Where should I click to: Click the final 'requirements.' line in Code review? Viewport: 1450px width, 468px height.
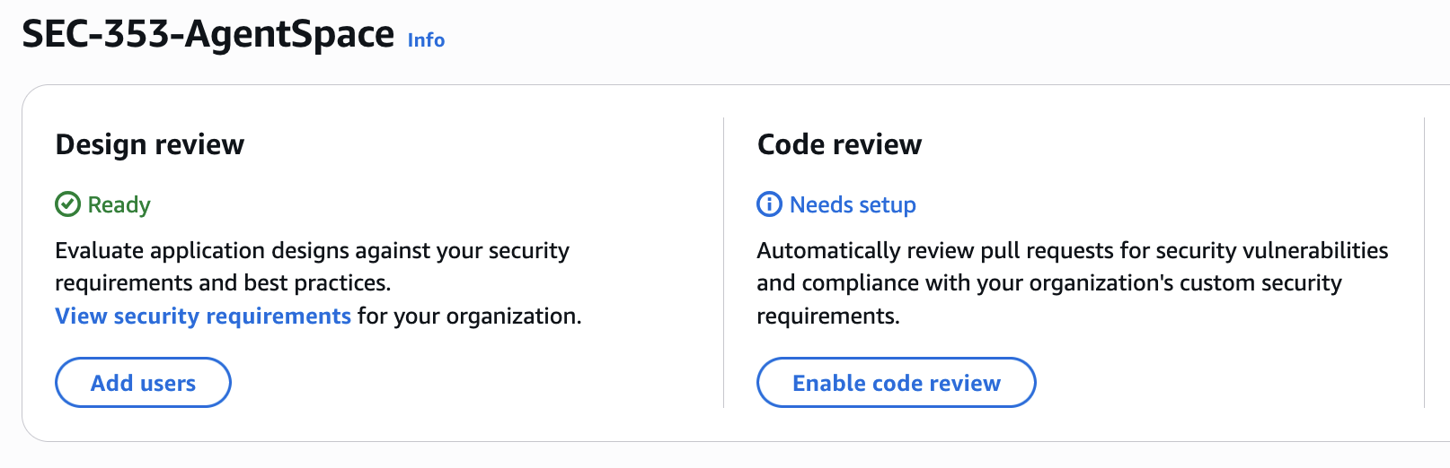click(x=827, y=316)
